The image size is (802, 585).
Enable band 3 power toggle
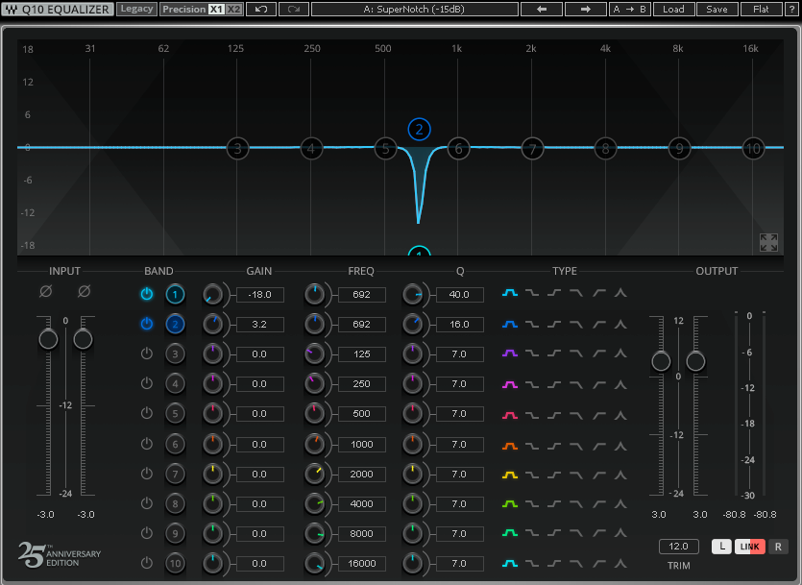coord(147,353)
